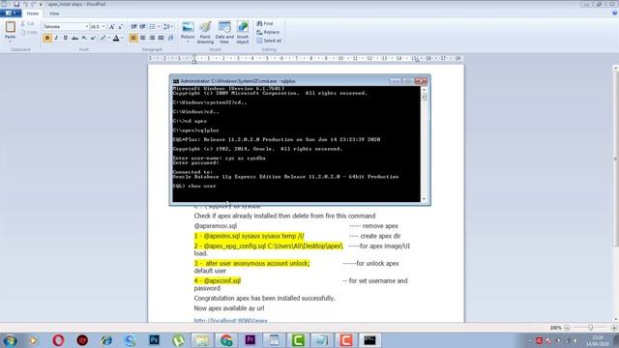The width and height of the screenshot is (619, 348).
Task: Insert Date and time
Action: [224, 32]
